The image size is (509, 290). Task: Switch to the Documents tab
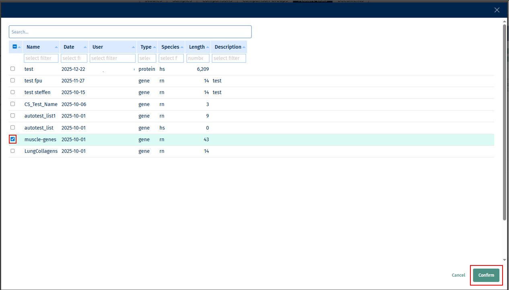pyautogui.click(x=350, y=2)
